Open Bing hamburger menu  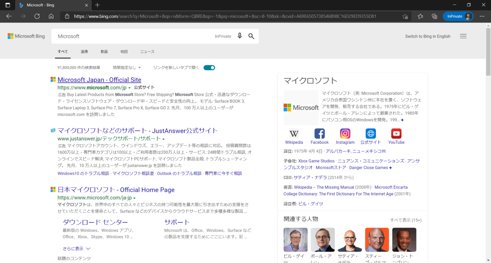463,36
